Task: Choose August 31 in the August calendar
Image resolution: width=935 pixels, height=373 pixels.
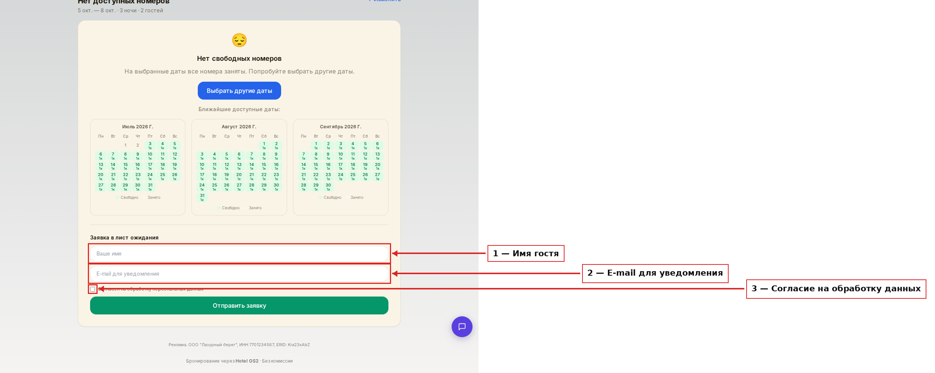Action: coord(202,197)
